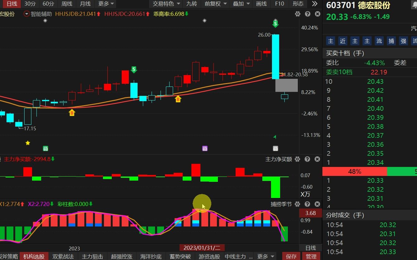
Task: Click bid level 1 price 20.33
Action: 375,180
